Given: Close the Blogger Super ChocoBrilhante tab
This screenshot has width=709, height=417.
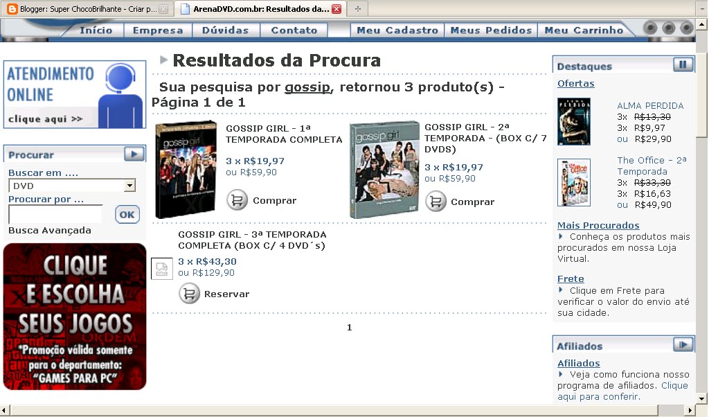Looking at the screenshot, I should (163, 8).
